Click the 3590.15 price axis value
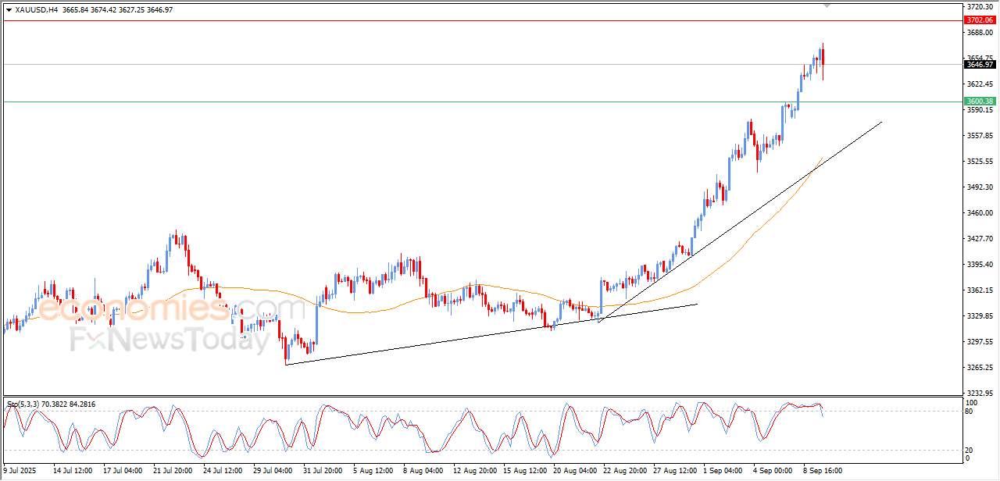 [x=980, y=110]
